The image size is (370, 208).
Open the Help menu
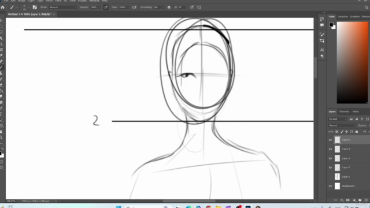coord(105,1)
